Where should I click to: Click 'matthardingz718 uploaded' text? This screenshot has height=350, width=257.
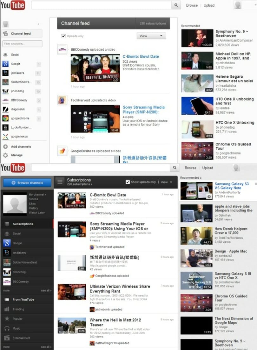pos(112,343)
